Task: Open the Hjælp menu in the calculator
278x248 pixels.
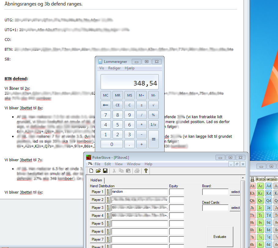Action: click(130, 68)
